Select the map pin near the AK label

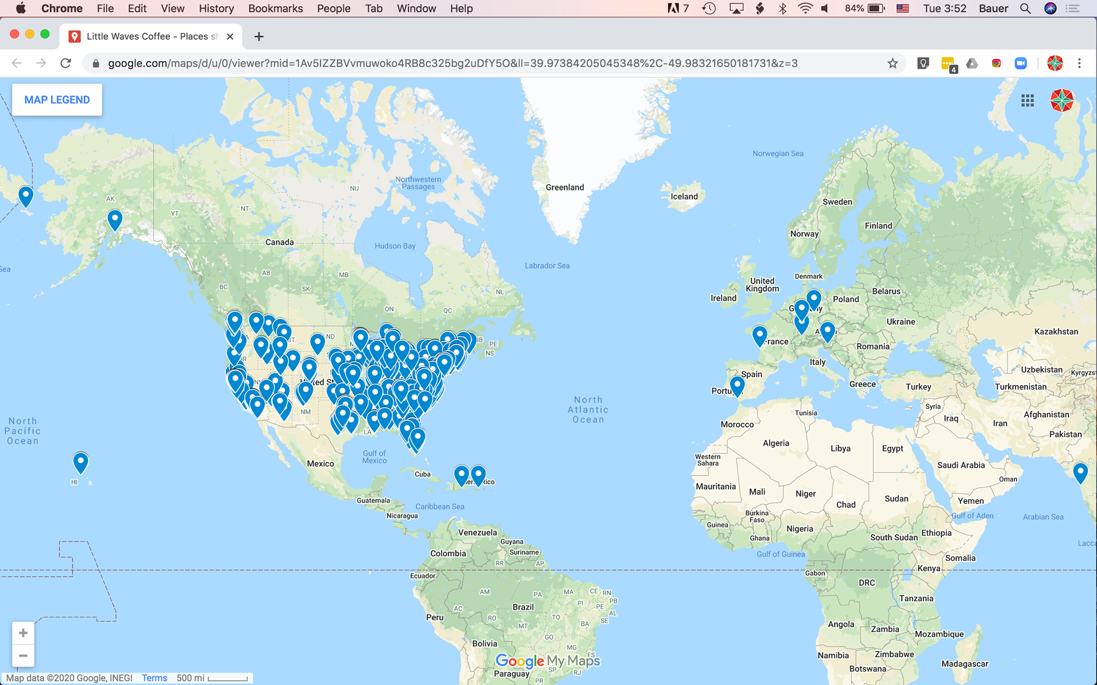115,220
